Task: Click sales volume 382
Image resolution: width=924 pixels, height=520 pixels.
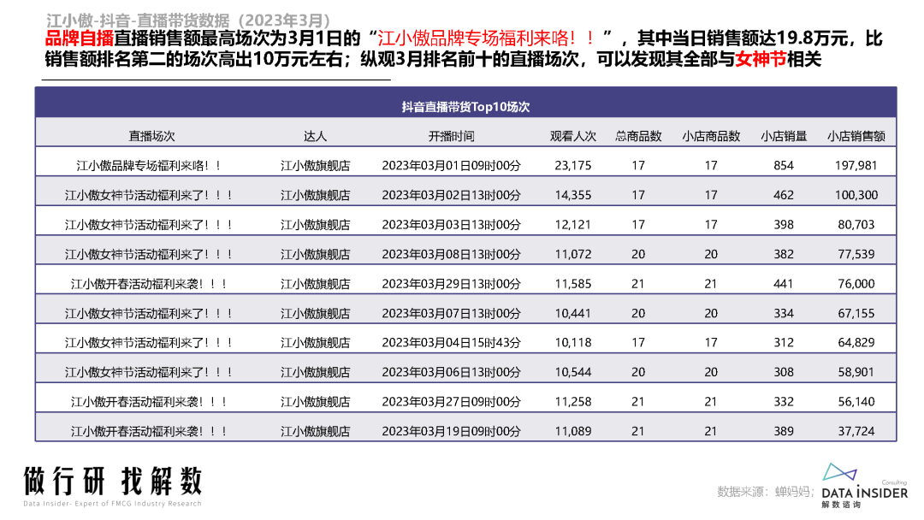Action: 784,254
